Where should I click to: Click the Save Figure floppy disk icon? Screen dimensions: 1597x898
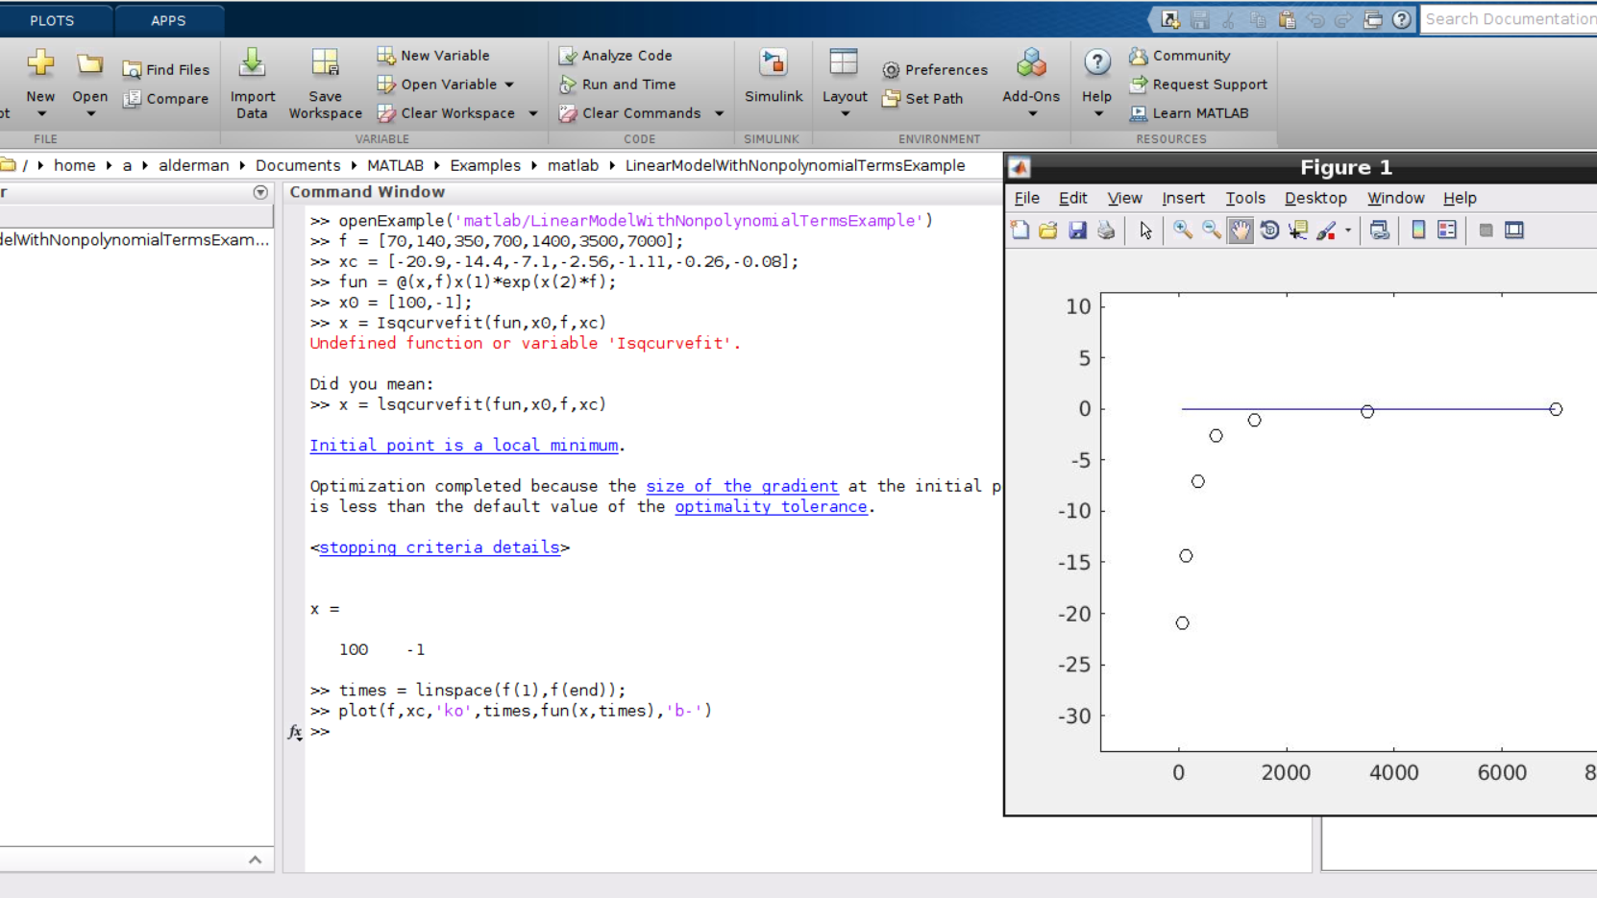point(1077,231)
